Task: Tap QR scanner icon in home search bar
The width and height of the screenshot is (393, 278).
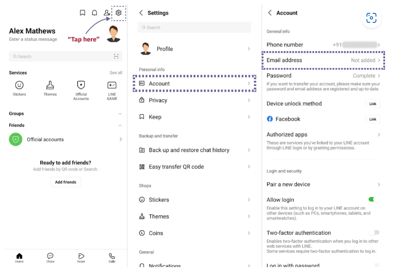Action: pyautogui.click(x=116, y=57)
